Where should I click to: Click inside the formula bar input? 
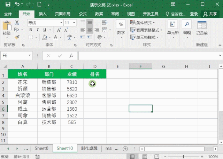coord(148,56)
